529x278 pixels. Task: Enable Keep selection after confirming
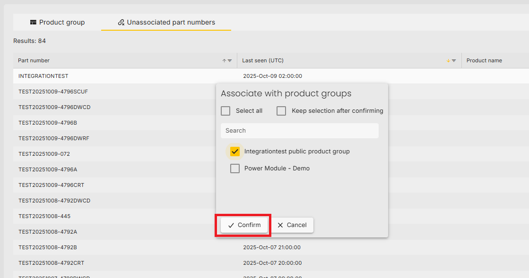coord(281,111)
